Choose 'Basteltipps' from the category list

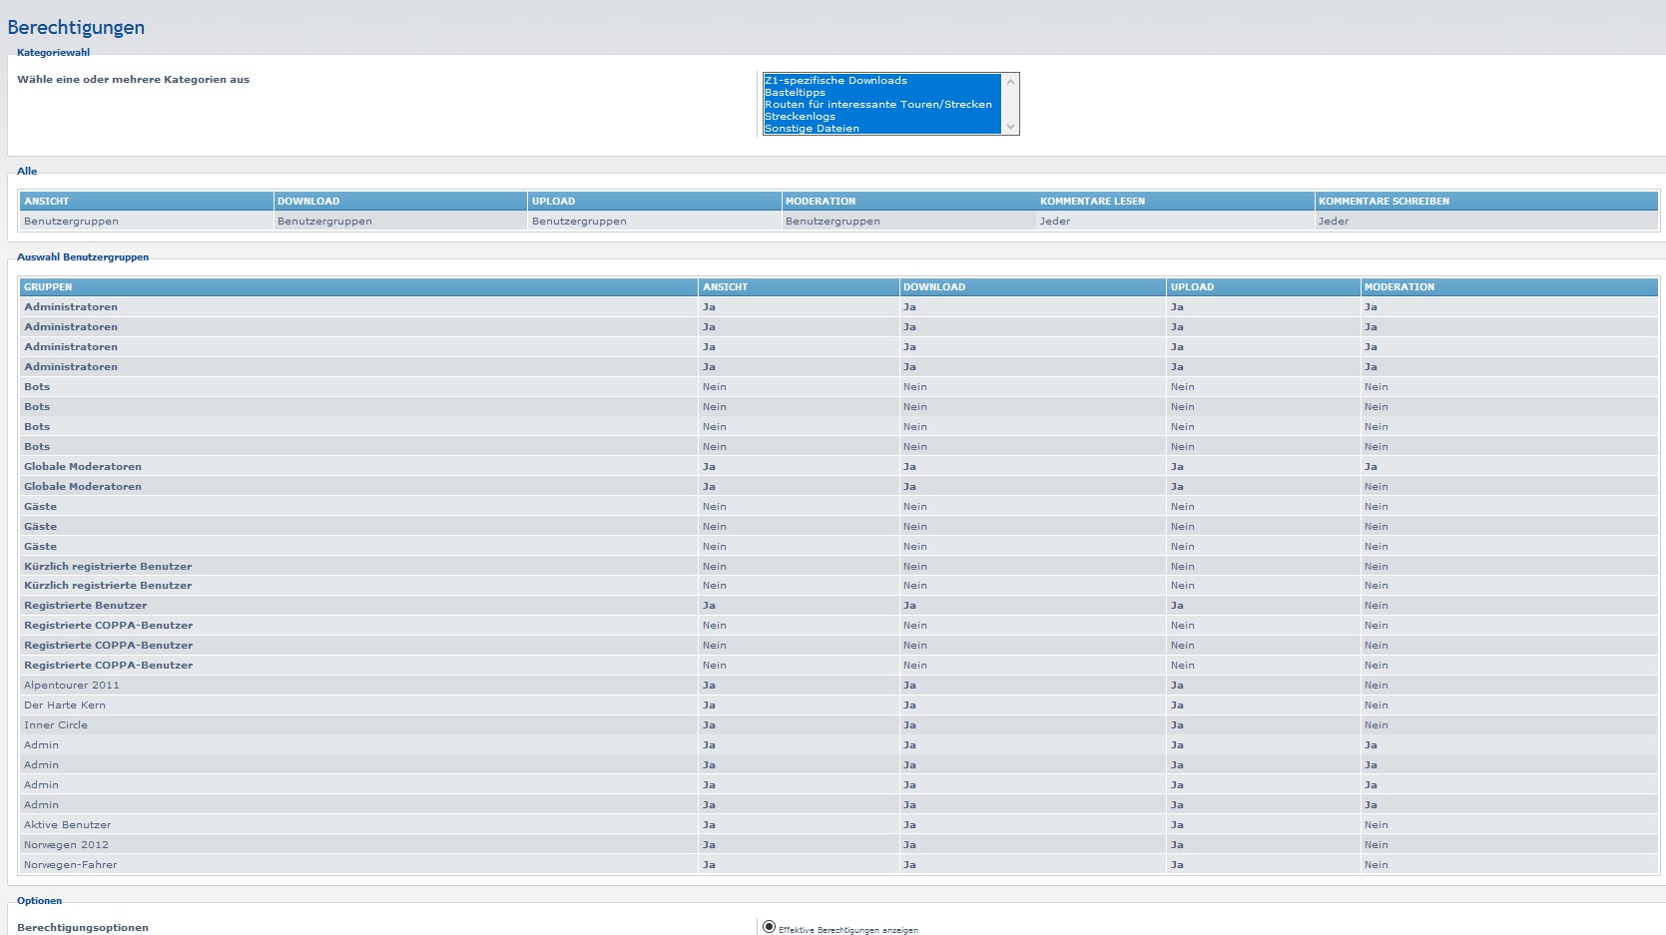795,93
